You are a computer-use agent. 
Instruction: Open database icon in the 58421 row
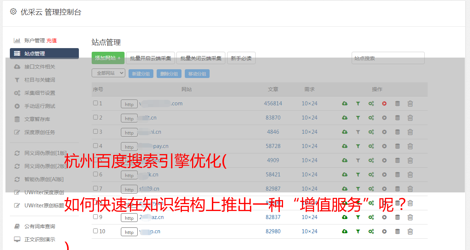(x=397, y=175)
